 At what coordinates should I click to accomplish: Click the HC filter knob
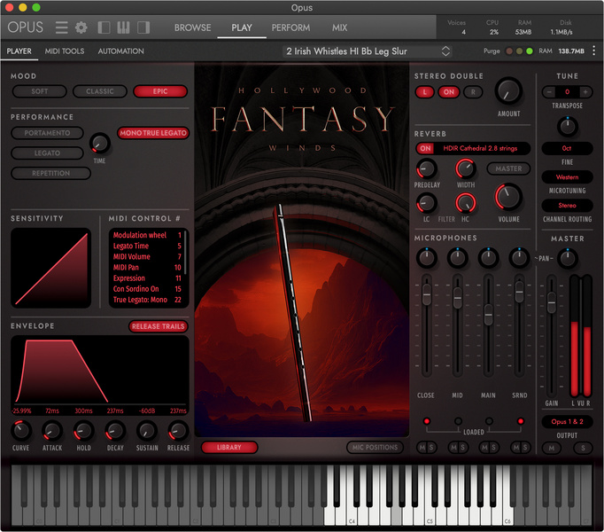[x=465, y=203]
